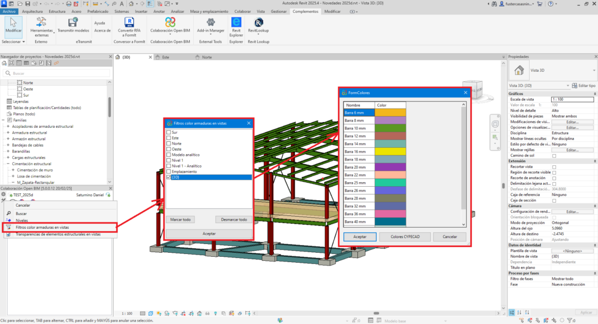Click Desmarcar todo button
598x324 pixels.
pyautogui.click(x=234, y=220)
